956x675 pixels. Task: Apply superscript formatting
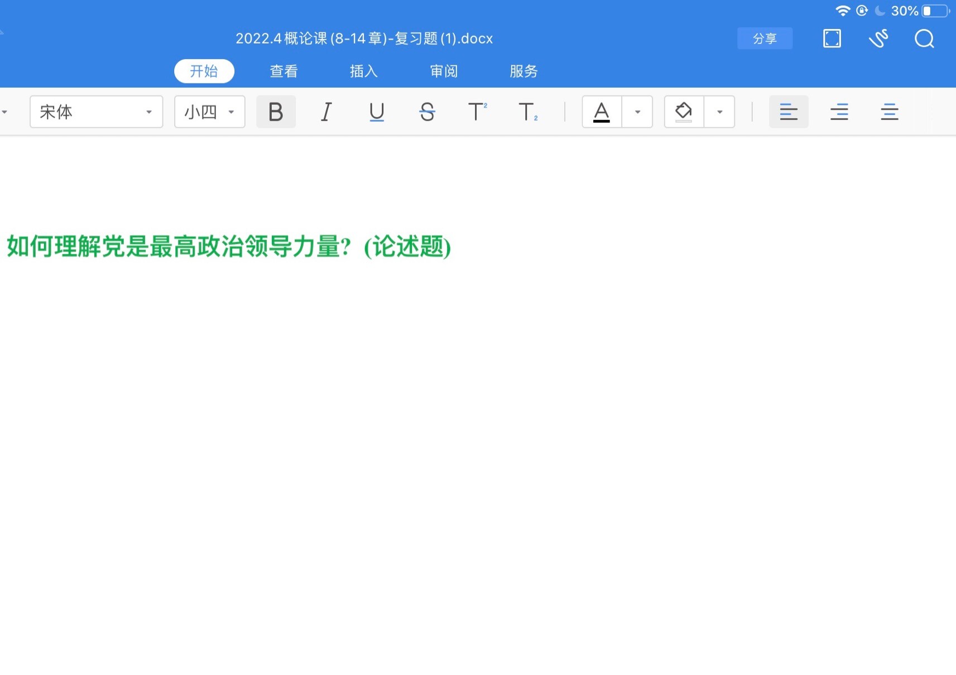[x=477, y=112]
